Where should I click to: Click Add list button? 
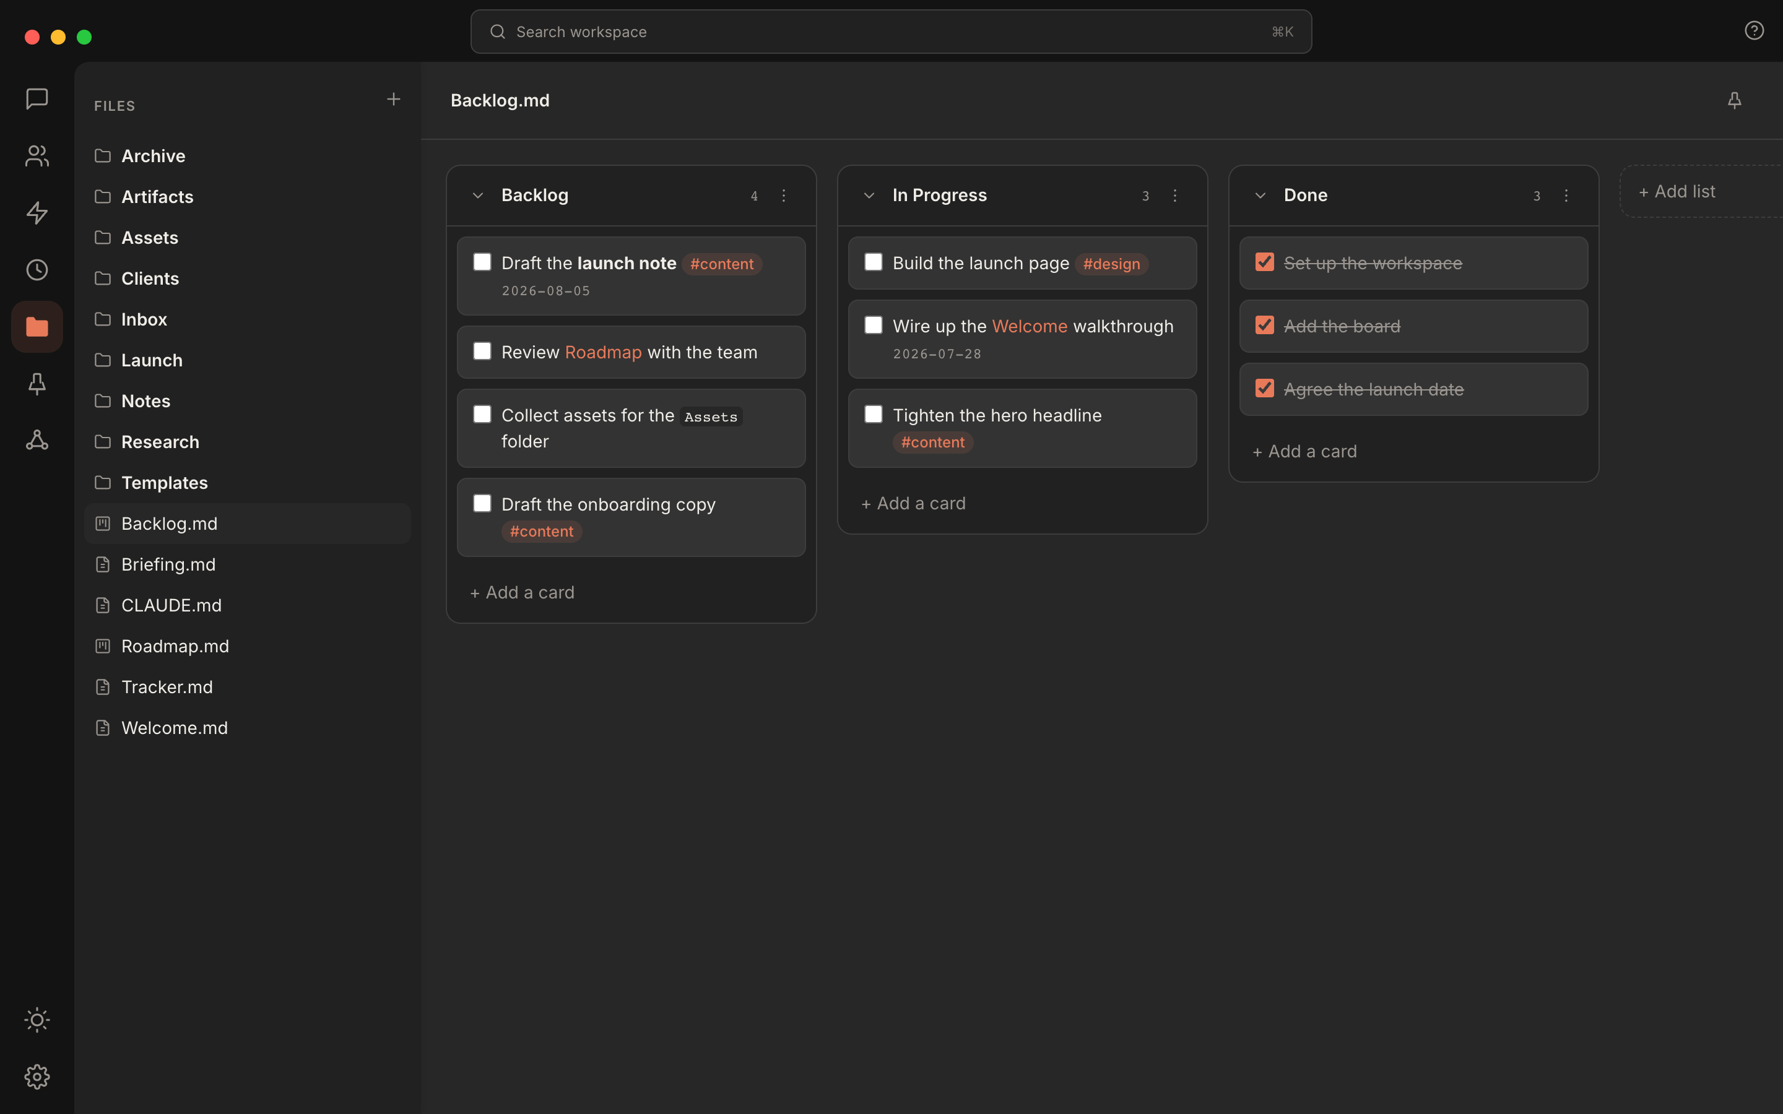(x=1701, y=192)
